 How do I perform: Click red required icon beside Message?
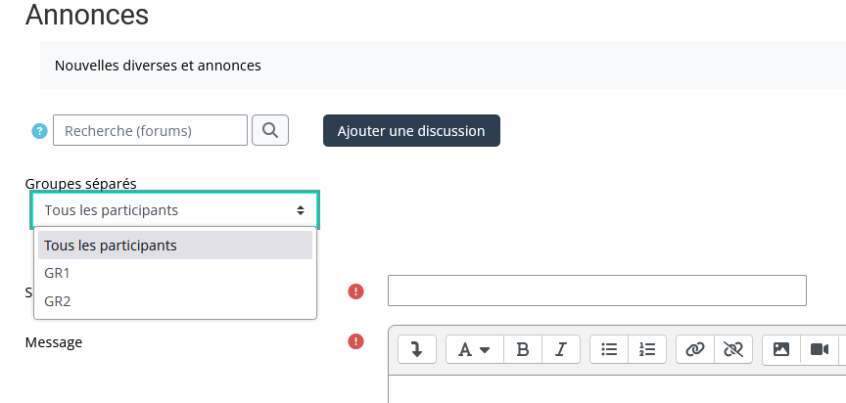355,341
